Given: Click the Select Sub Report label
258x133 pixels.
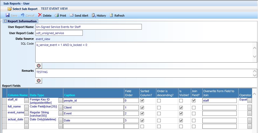Looking at the screenshot, I should 25,9.
